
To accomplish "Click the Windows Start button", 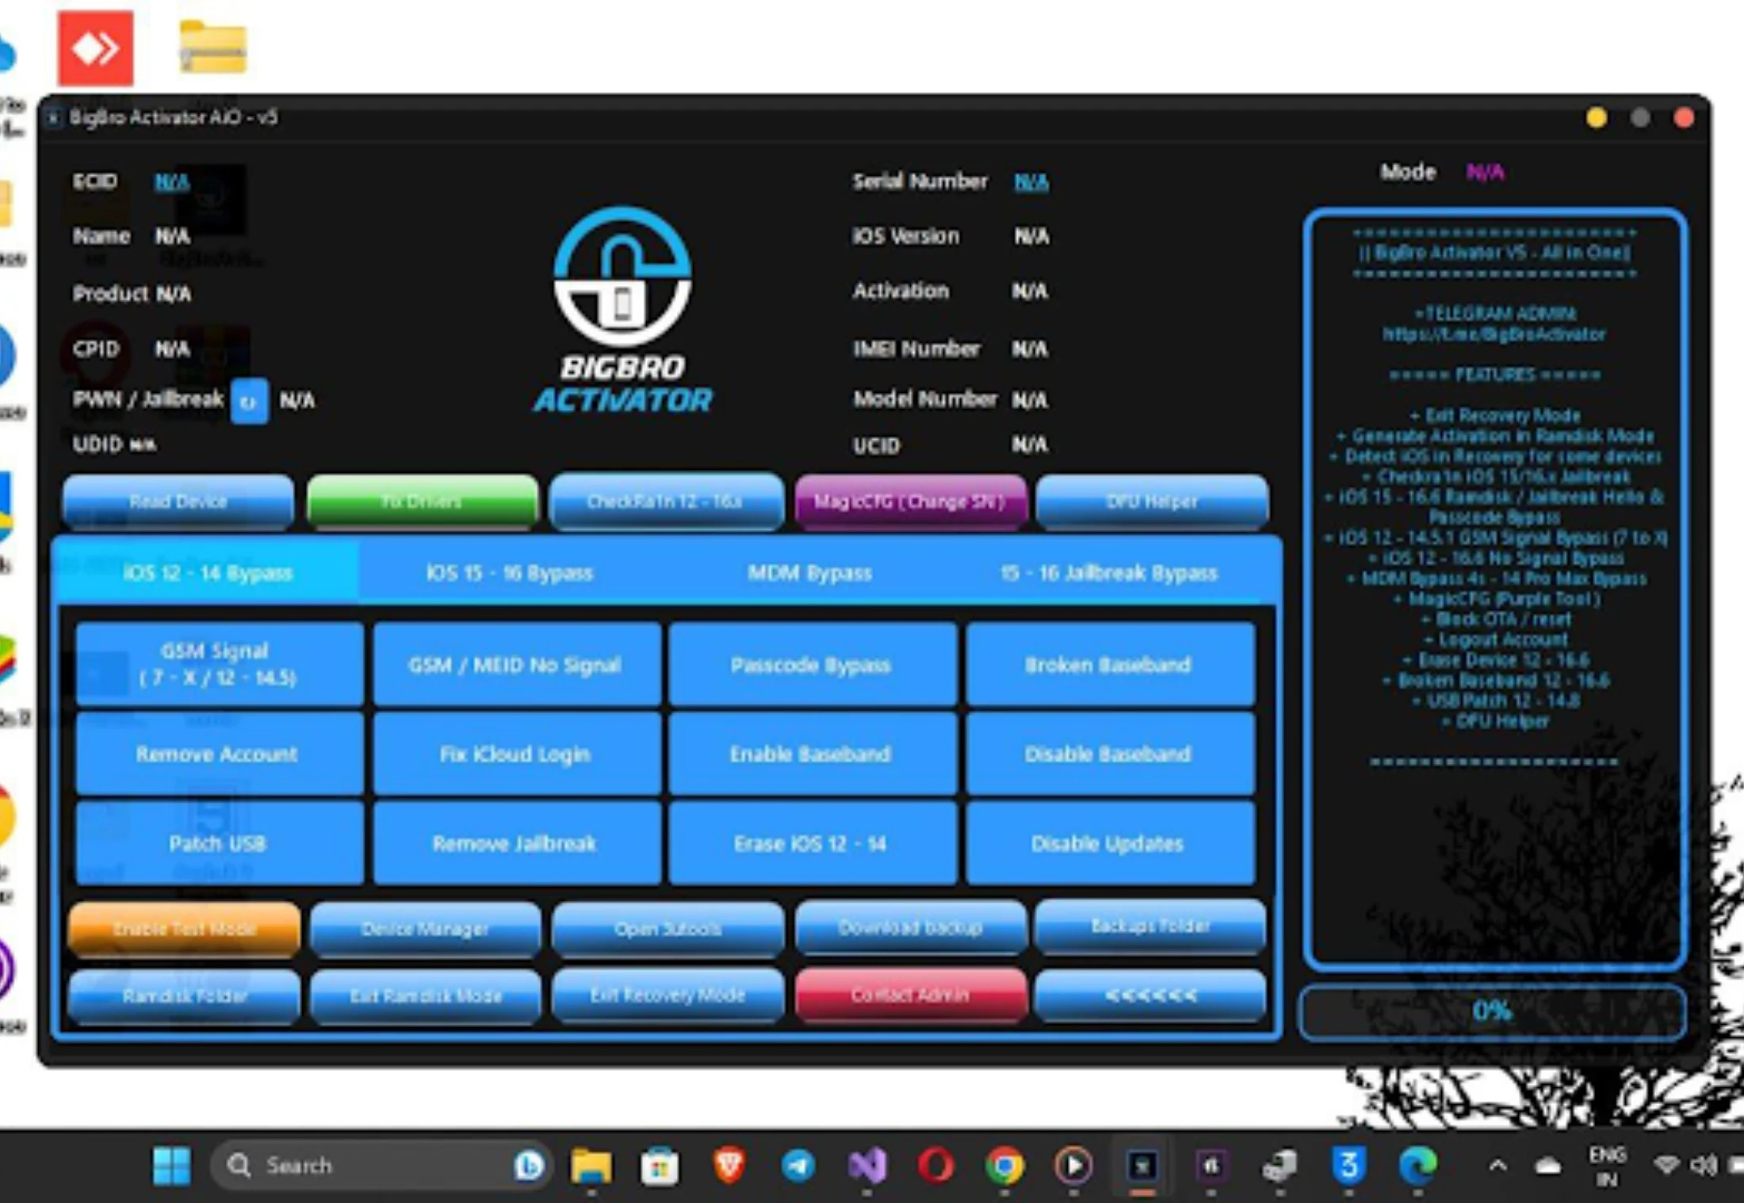I will [x=171, y=1165].
